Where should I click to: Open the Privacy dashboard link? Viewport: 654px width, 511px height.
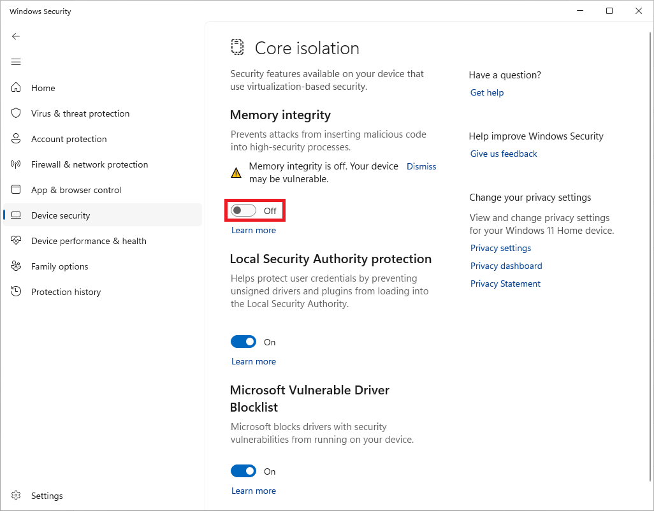[x=506, y=266]
